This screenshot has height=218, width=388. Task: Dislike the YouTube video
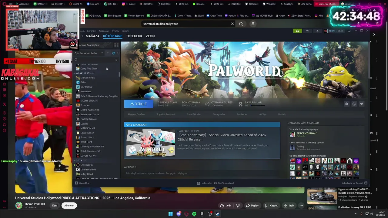[238, 206]
